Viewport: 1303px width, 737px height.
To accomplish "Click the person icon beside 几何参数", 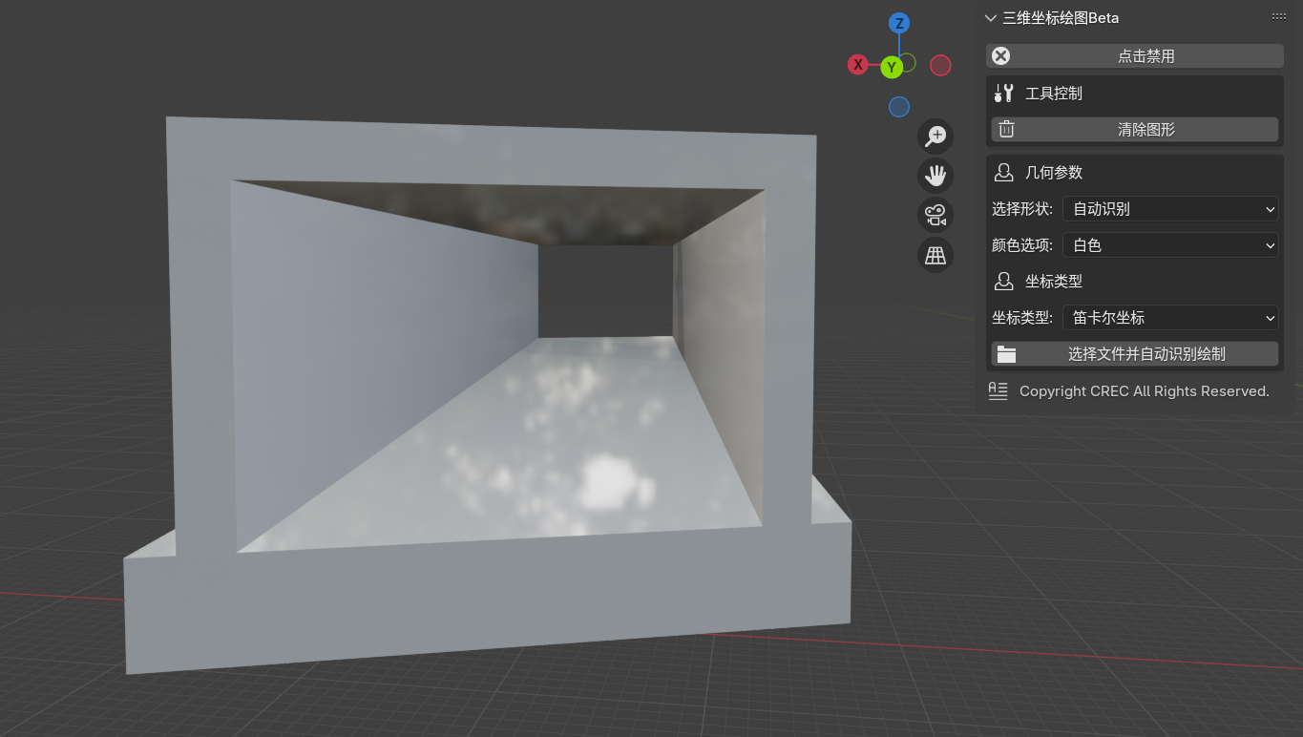I will [x=1003, y=173].
